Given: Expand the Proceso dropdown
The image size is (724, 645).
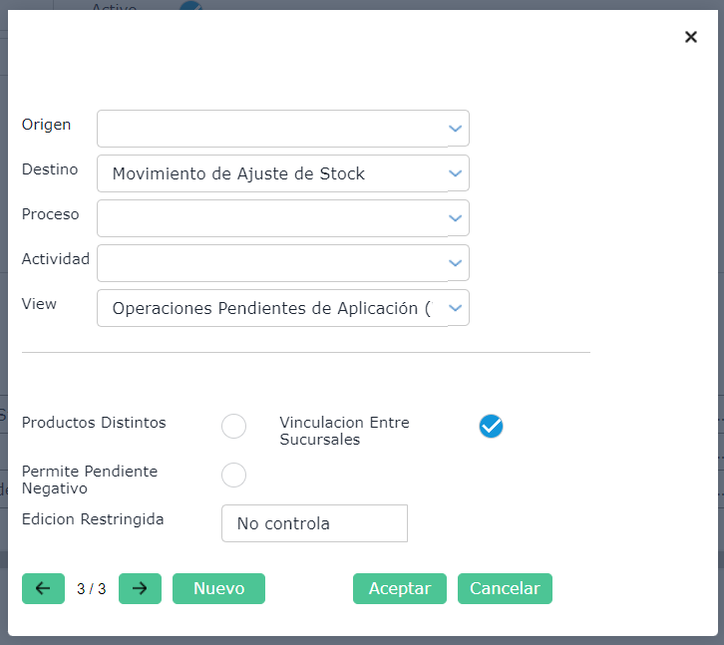Looking at the screenshot, I should pyautogui.click(x=456, y=218).
